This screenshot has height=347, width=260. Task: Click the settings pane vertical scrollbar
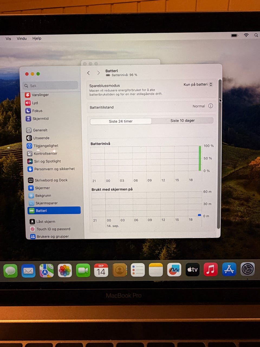click(219, 155)
